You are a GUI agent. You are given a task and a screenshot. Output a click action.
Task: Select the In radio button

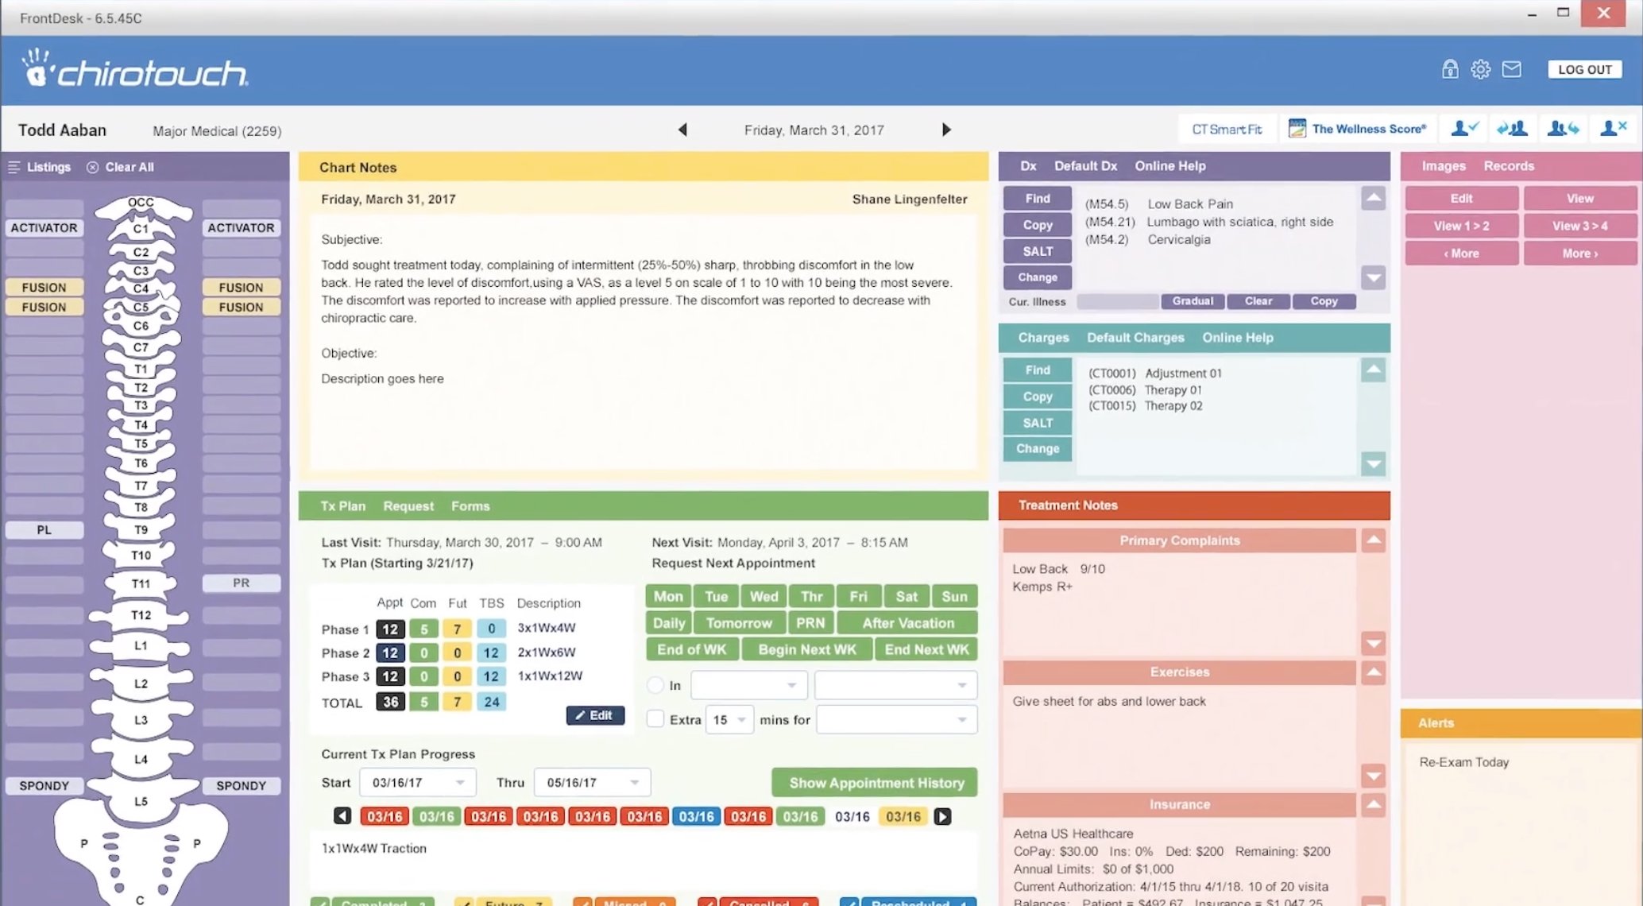pos(655,685)
